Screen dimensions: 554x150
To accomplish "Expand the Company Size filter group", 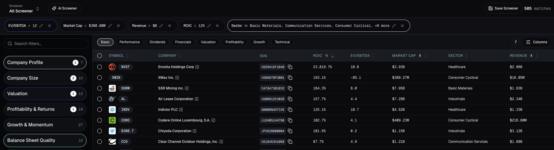I will coord(45,78).
